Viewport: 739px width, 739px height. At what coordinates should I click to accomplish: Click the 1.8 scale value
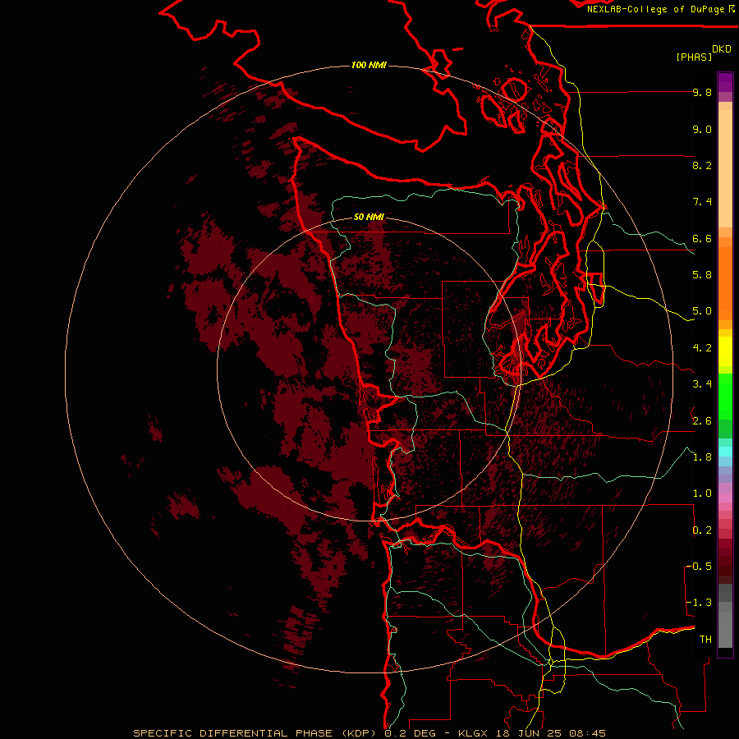(702, 457)
